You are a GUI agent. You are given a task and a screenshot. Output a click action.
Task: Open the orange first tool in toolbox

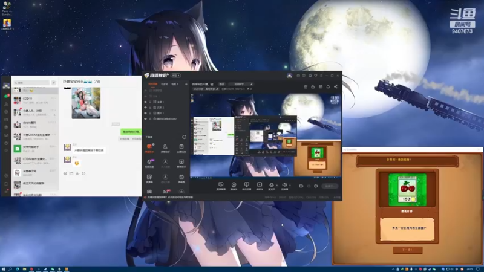(149, 148)
